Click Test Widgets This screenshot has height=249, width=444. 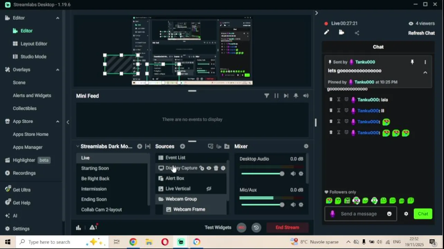(x=218, y=228)
